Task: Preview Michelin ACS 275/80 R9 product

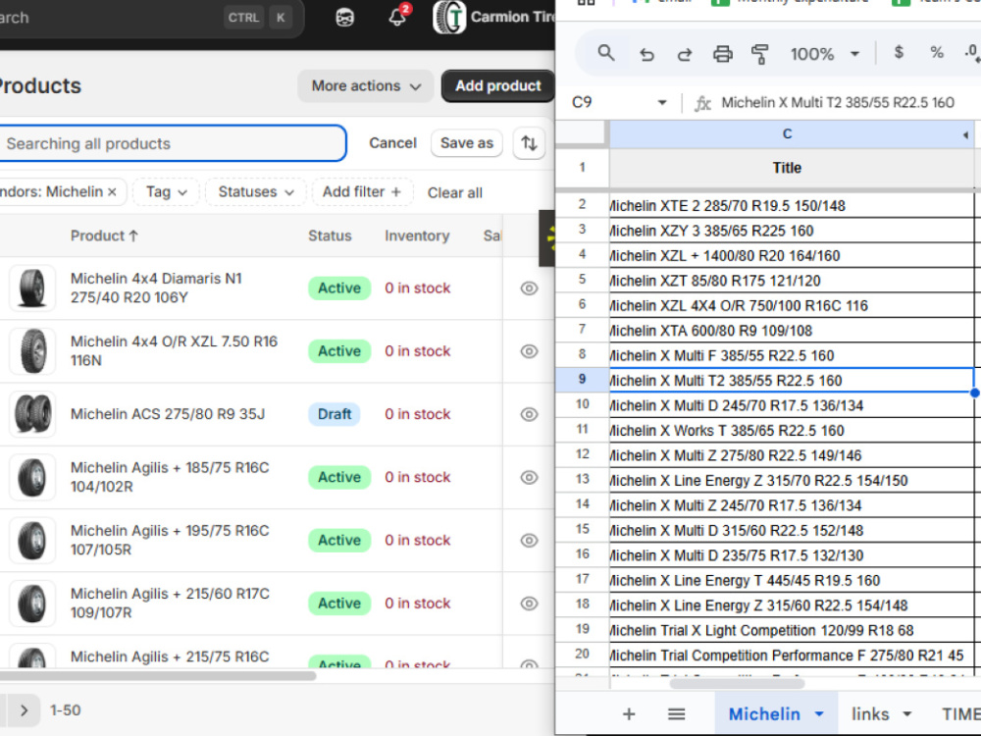Action: coord(529,414)
